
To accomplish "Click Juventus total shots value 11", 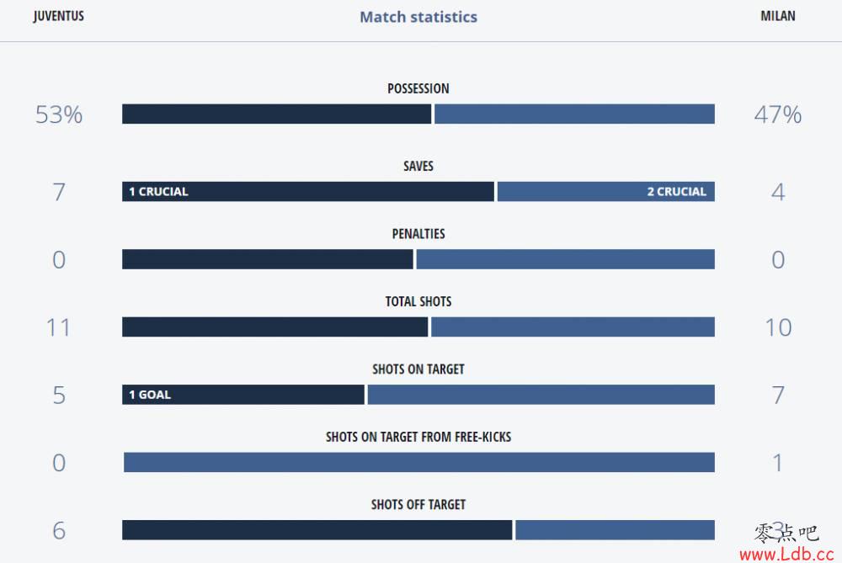I will (59, 327).
